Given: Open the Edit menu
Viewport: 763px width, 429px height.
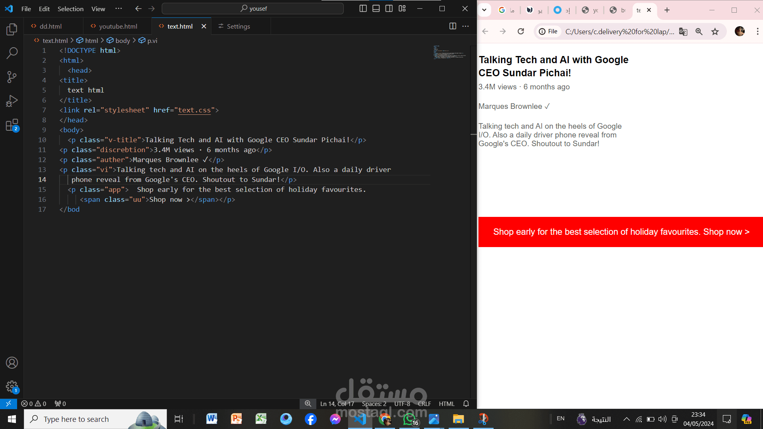Looking at the screenshot, I should click(44, 9).
